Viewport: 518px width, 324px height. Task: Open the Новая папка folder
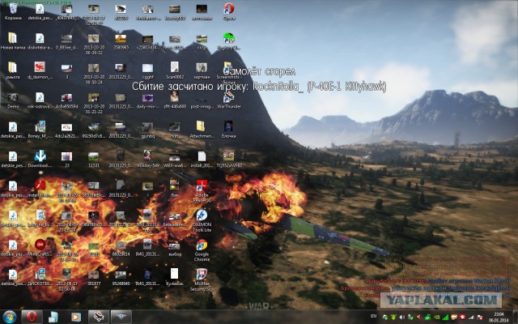click(13, 41)
